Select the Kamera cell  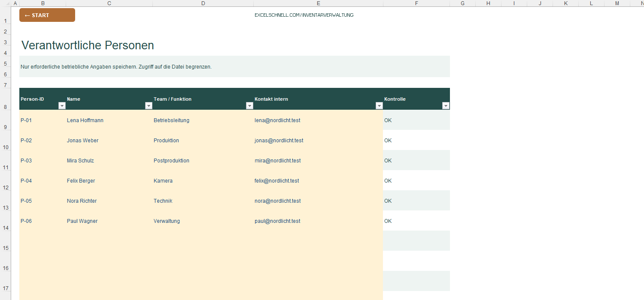point(203,180)
